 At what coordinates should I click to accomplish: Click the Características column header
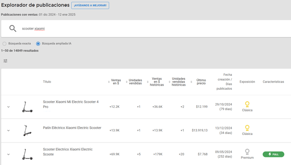pyautogui.click(x=273, y=82)
